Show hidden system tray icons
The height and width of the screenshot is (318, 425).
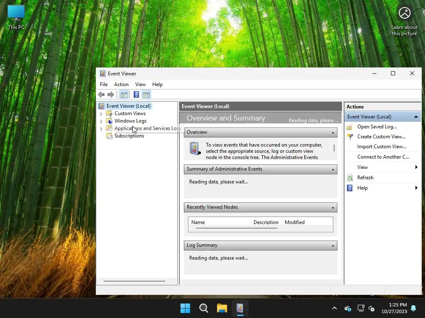point(335,308)
